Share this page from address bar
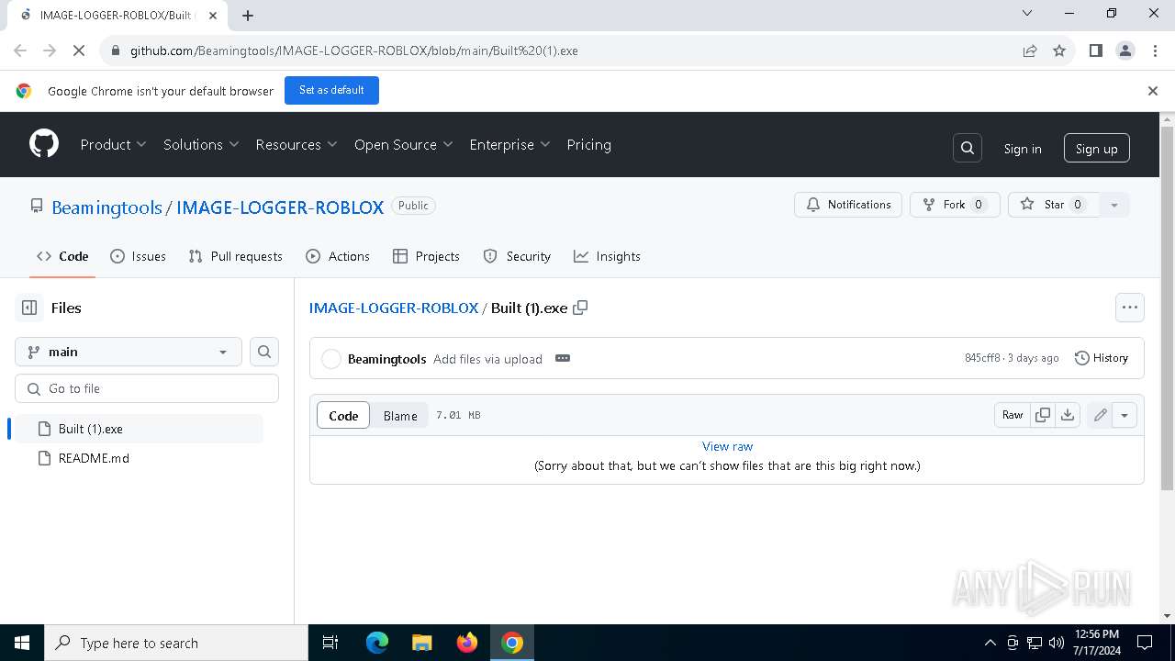This screenshot has height=661, width=1175. click(x=1030, y=50)
